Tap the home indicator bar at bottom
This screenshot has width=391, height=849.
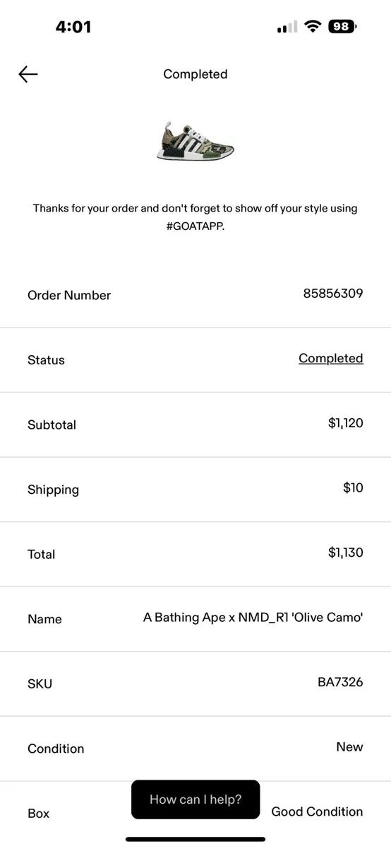point(195,839)
